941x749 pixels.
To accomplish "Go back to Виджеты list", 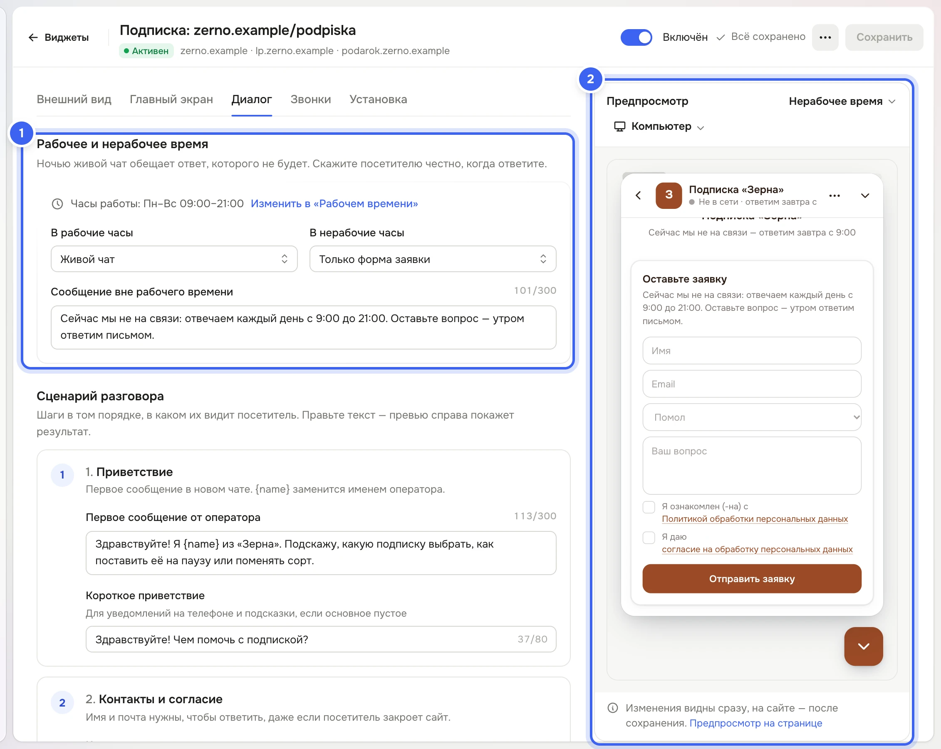I will (x=59, y=37).
